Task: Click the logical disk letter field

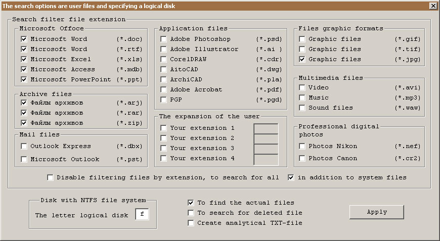Action: (142, 214)
